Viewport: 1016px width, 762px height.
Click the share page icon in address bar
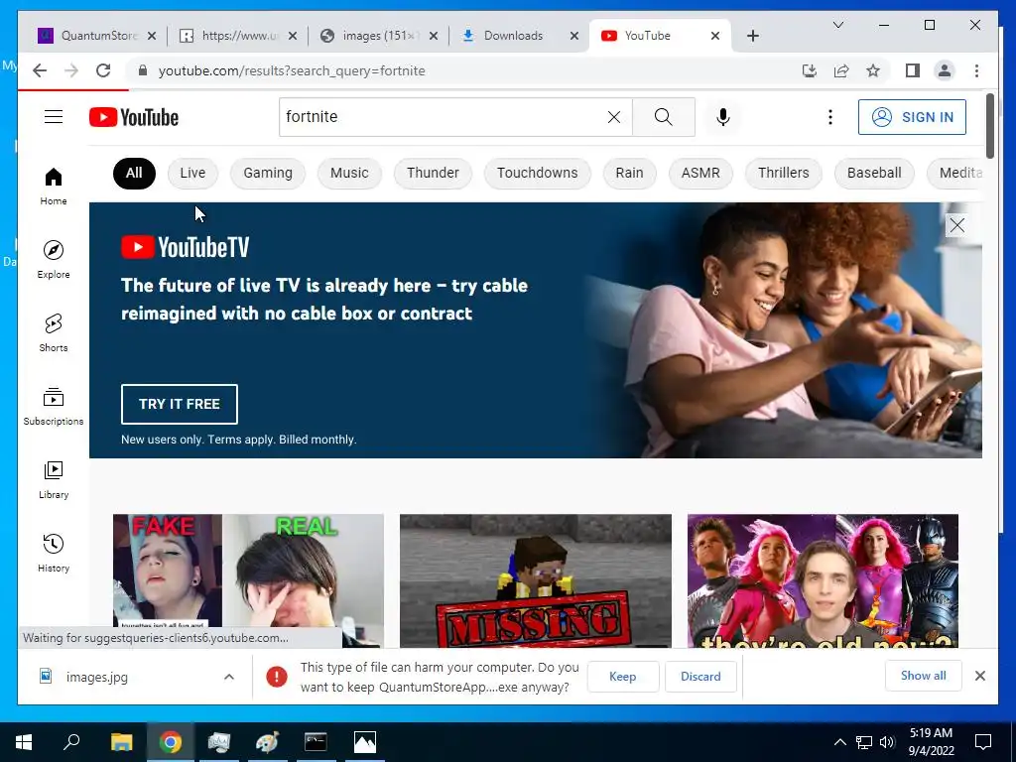(x=841, y=70)
